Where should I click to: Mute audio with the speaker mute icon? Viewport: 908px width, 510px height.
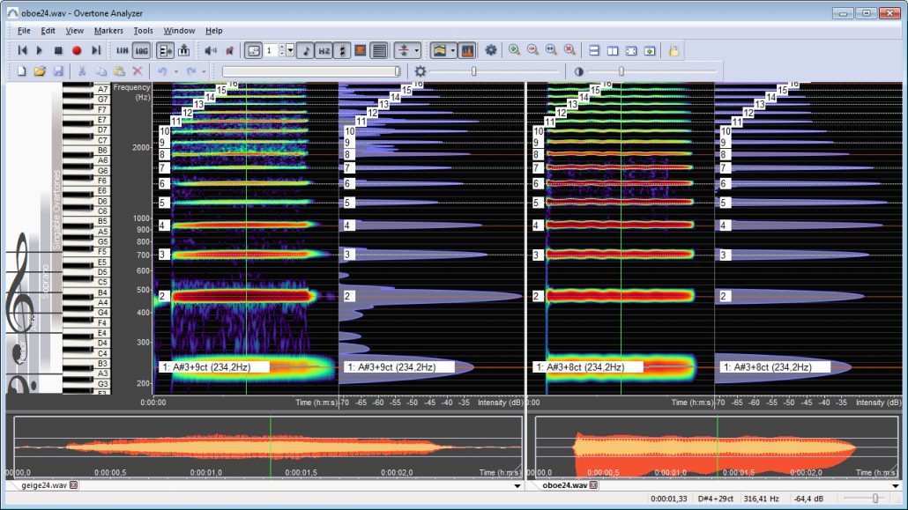pos(230,50)
